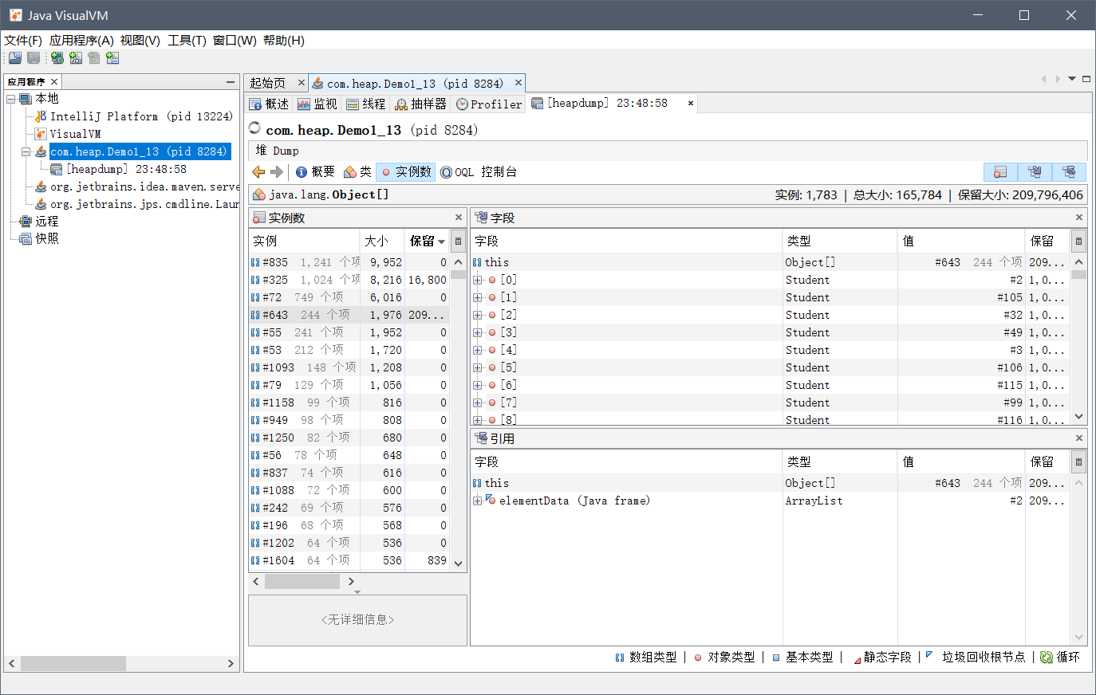Open the 文件(F) menu
Viewport: 1096px width, 695px height.
coord(23,40)
